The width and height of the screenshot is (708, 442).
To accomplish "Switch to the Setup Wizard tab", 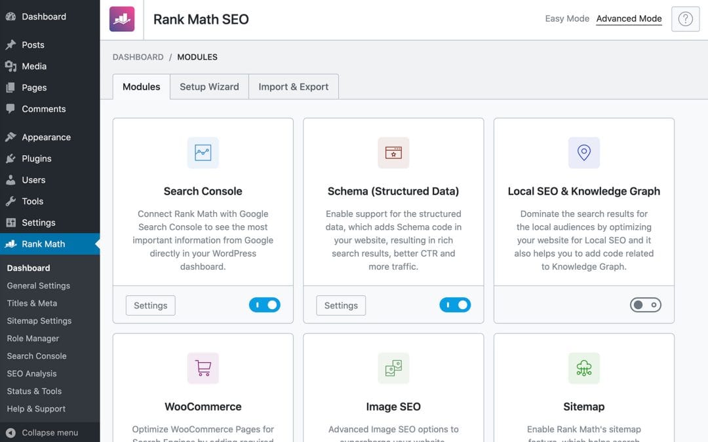I will pos(209,86).
